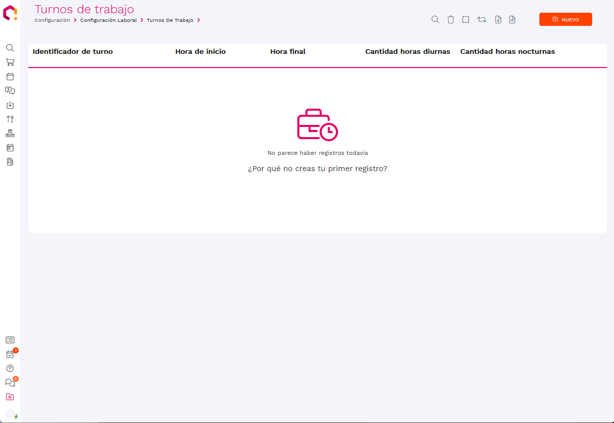Click the toolbar search magnifier icon
Viewport: 614px width, 423px height.
(435, 19)
